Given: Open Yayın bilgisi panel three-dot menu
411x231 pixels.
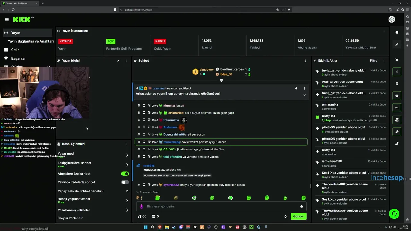Looking at the screenshot, I should 126,61.
